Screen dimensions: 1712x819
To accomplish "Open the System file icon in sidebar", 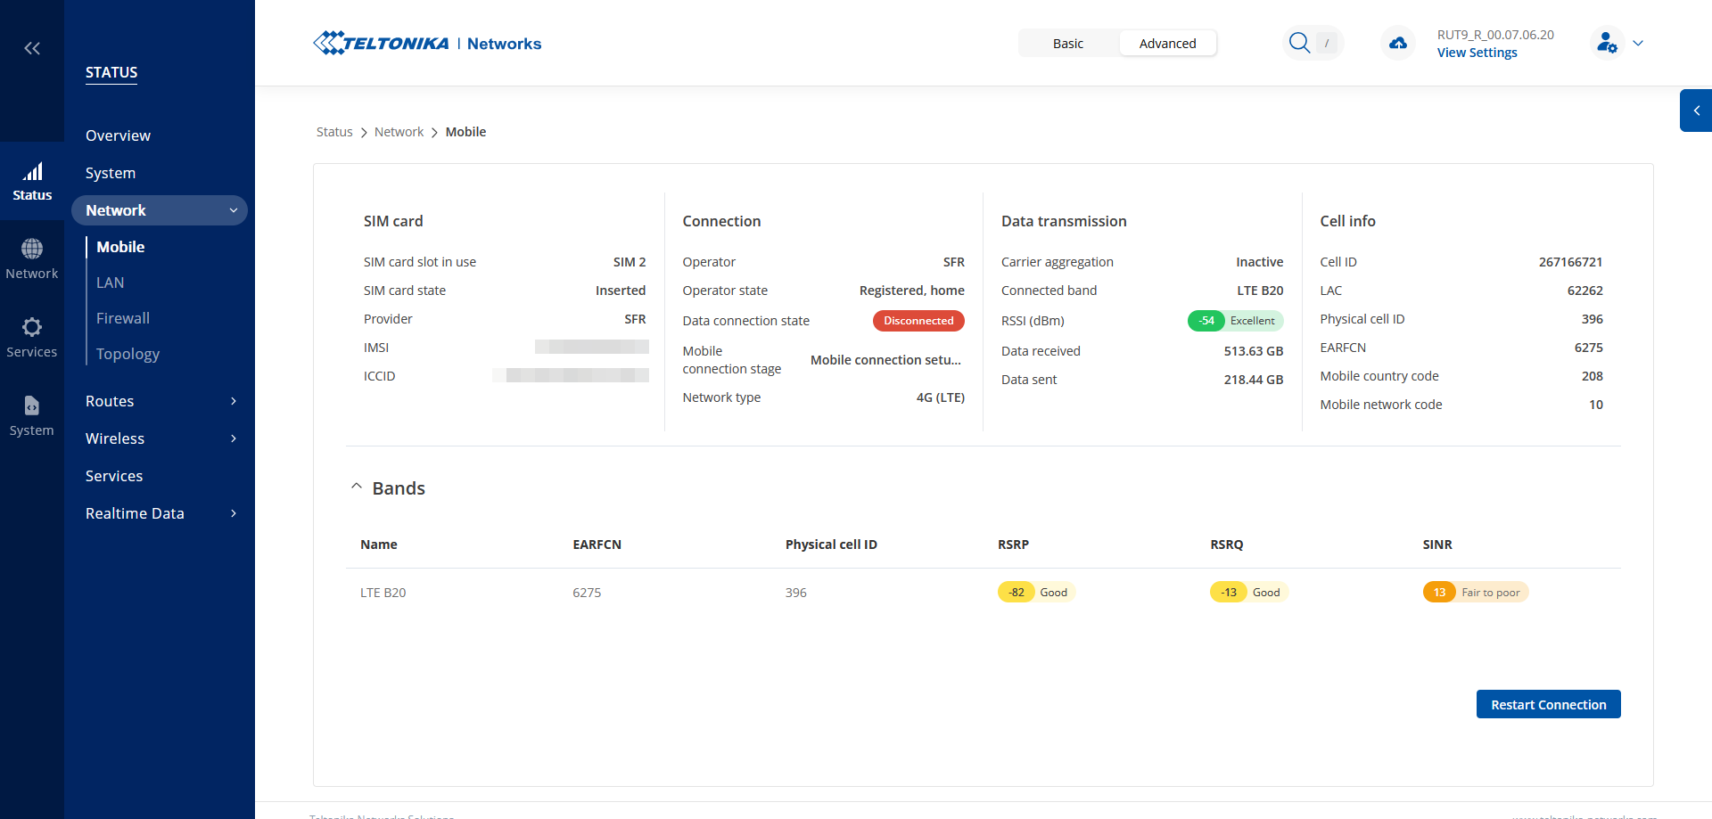I will [x=32, y=416].
